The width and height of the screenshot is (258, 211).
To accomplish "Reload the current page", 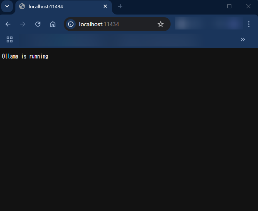I will click(38, 24).
